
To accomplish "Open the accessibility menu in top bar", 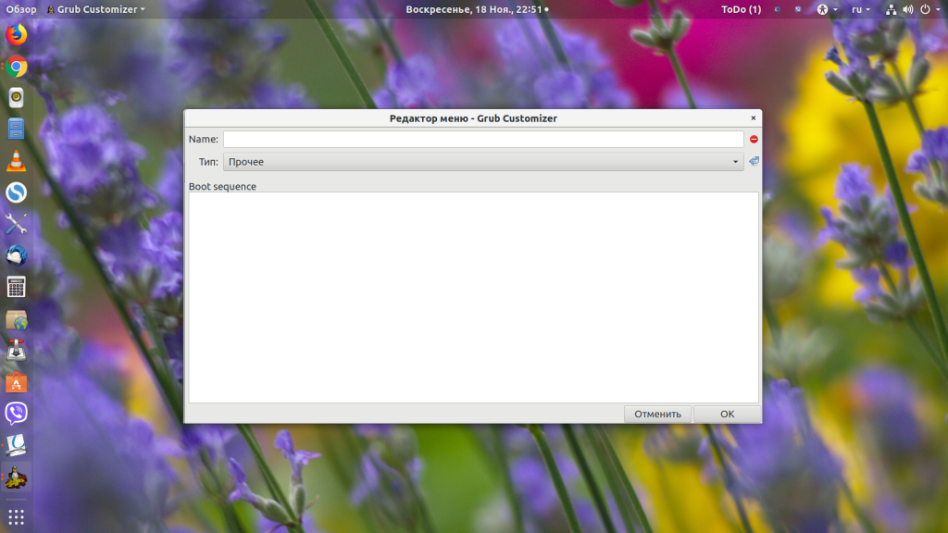I will pos(827,9).
